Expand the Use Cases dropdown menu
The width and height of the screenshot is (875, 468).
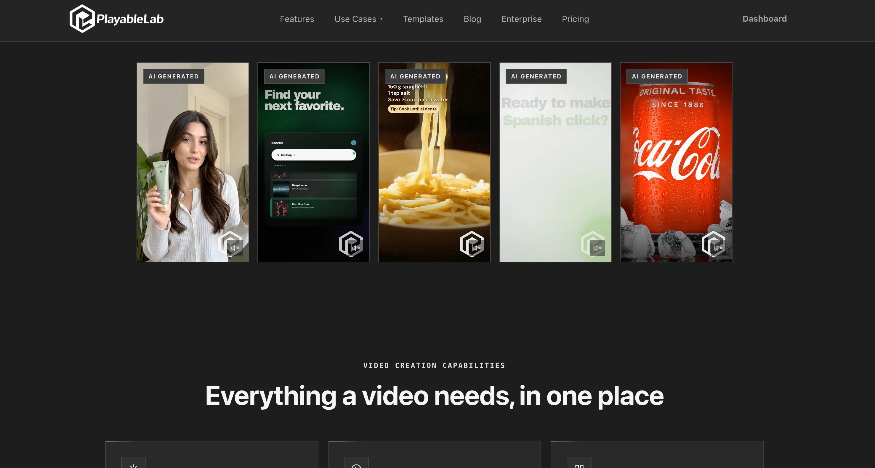(358, 19)
